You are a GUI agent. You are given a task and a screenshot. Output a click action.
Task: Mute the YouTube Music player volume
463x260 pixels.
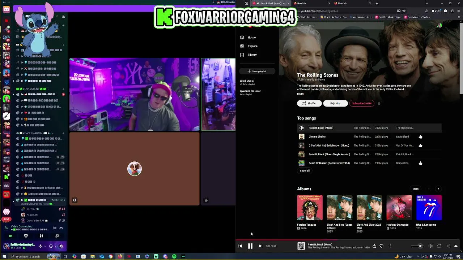(430, 246)
